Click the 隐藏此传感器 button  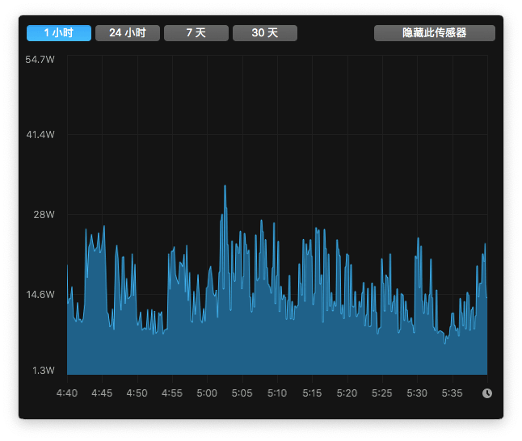click(435, 33)
